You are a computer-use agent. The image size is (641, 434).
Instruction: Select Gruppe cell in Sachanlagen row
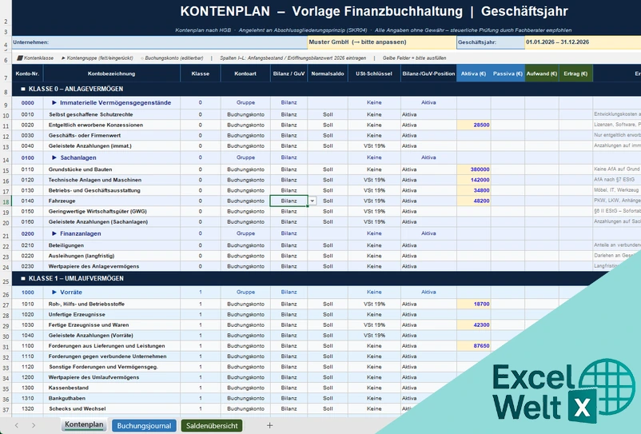(245, 157)
